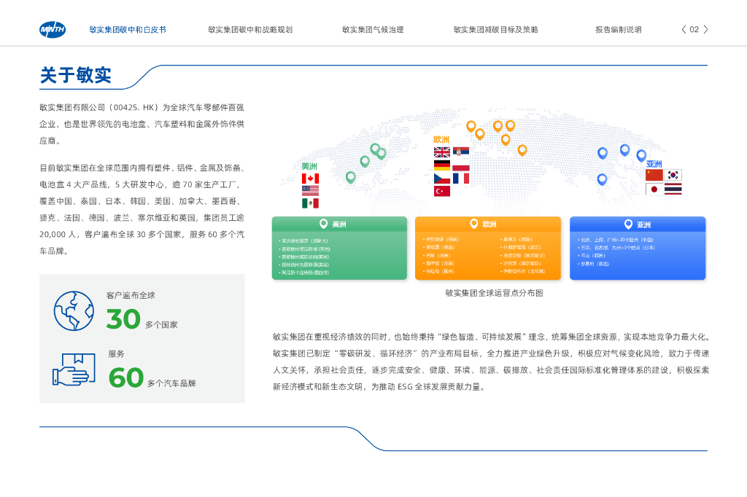Viewport: 747px width, 497px height.
Task: Click the line starting 新经济模式和新生态文明
Action: (x=379, y=387)
